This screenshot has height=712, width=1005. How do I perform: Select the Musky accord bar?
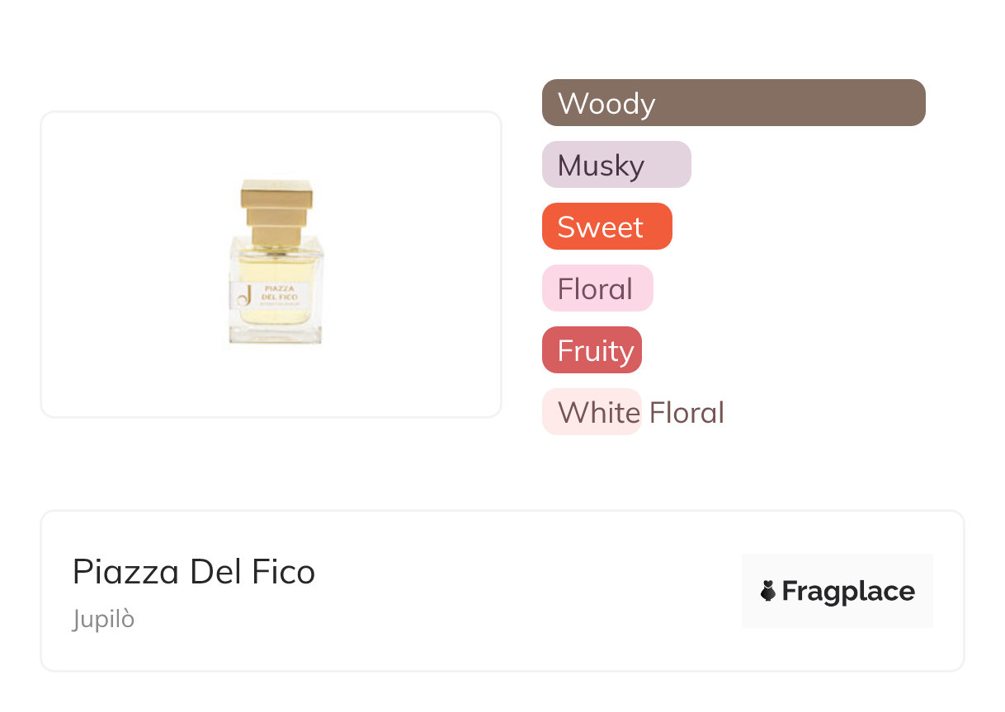coord(616,165)
